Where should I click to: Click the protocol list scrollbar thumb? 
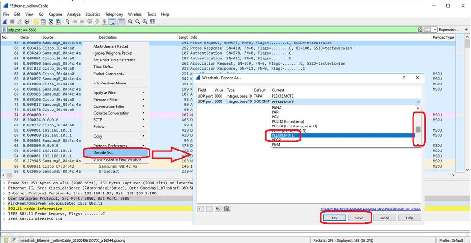418,129
